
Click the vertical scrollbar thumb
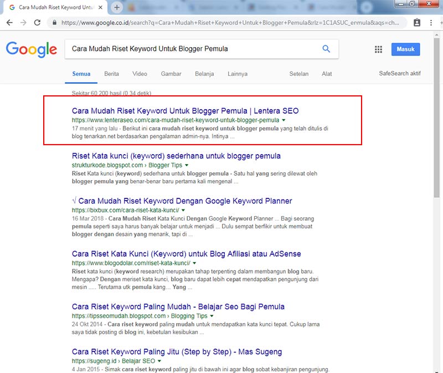click(x=437, y=117)
